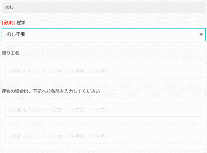The height and width of the screenshot is (153, 207).
Task: Open the のし不要 type dropdown
Action: [103, 35]
